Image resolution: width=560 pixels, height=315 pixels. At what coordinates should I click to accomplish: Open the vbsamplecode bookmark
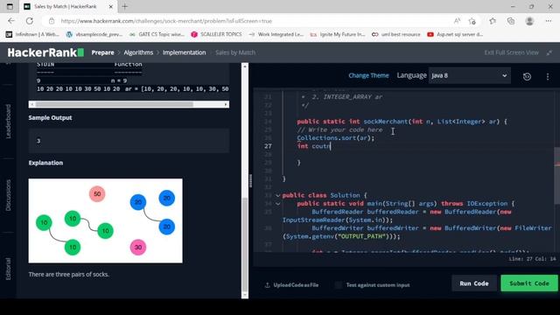94,34
